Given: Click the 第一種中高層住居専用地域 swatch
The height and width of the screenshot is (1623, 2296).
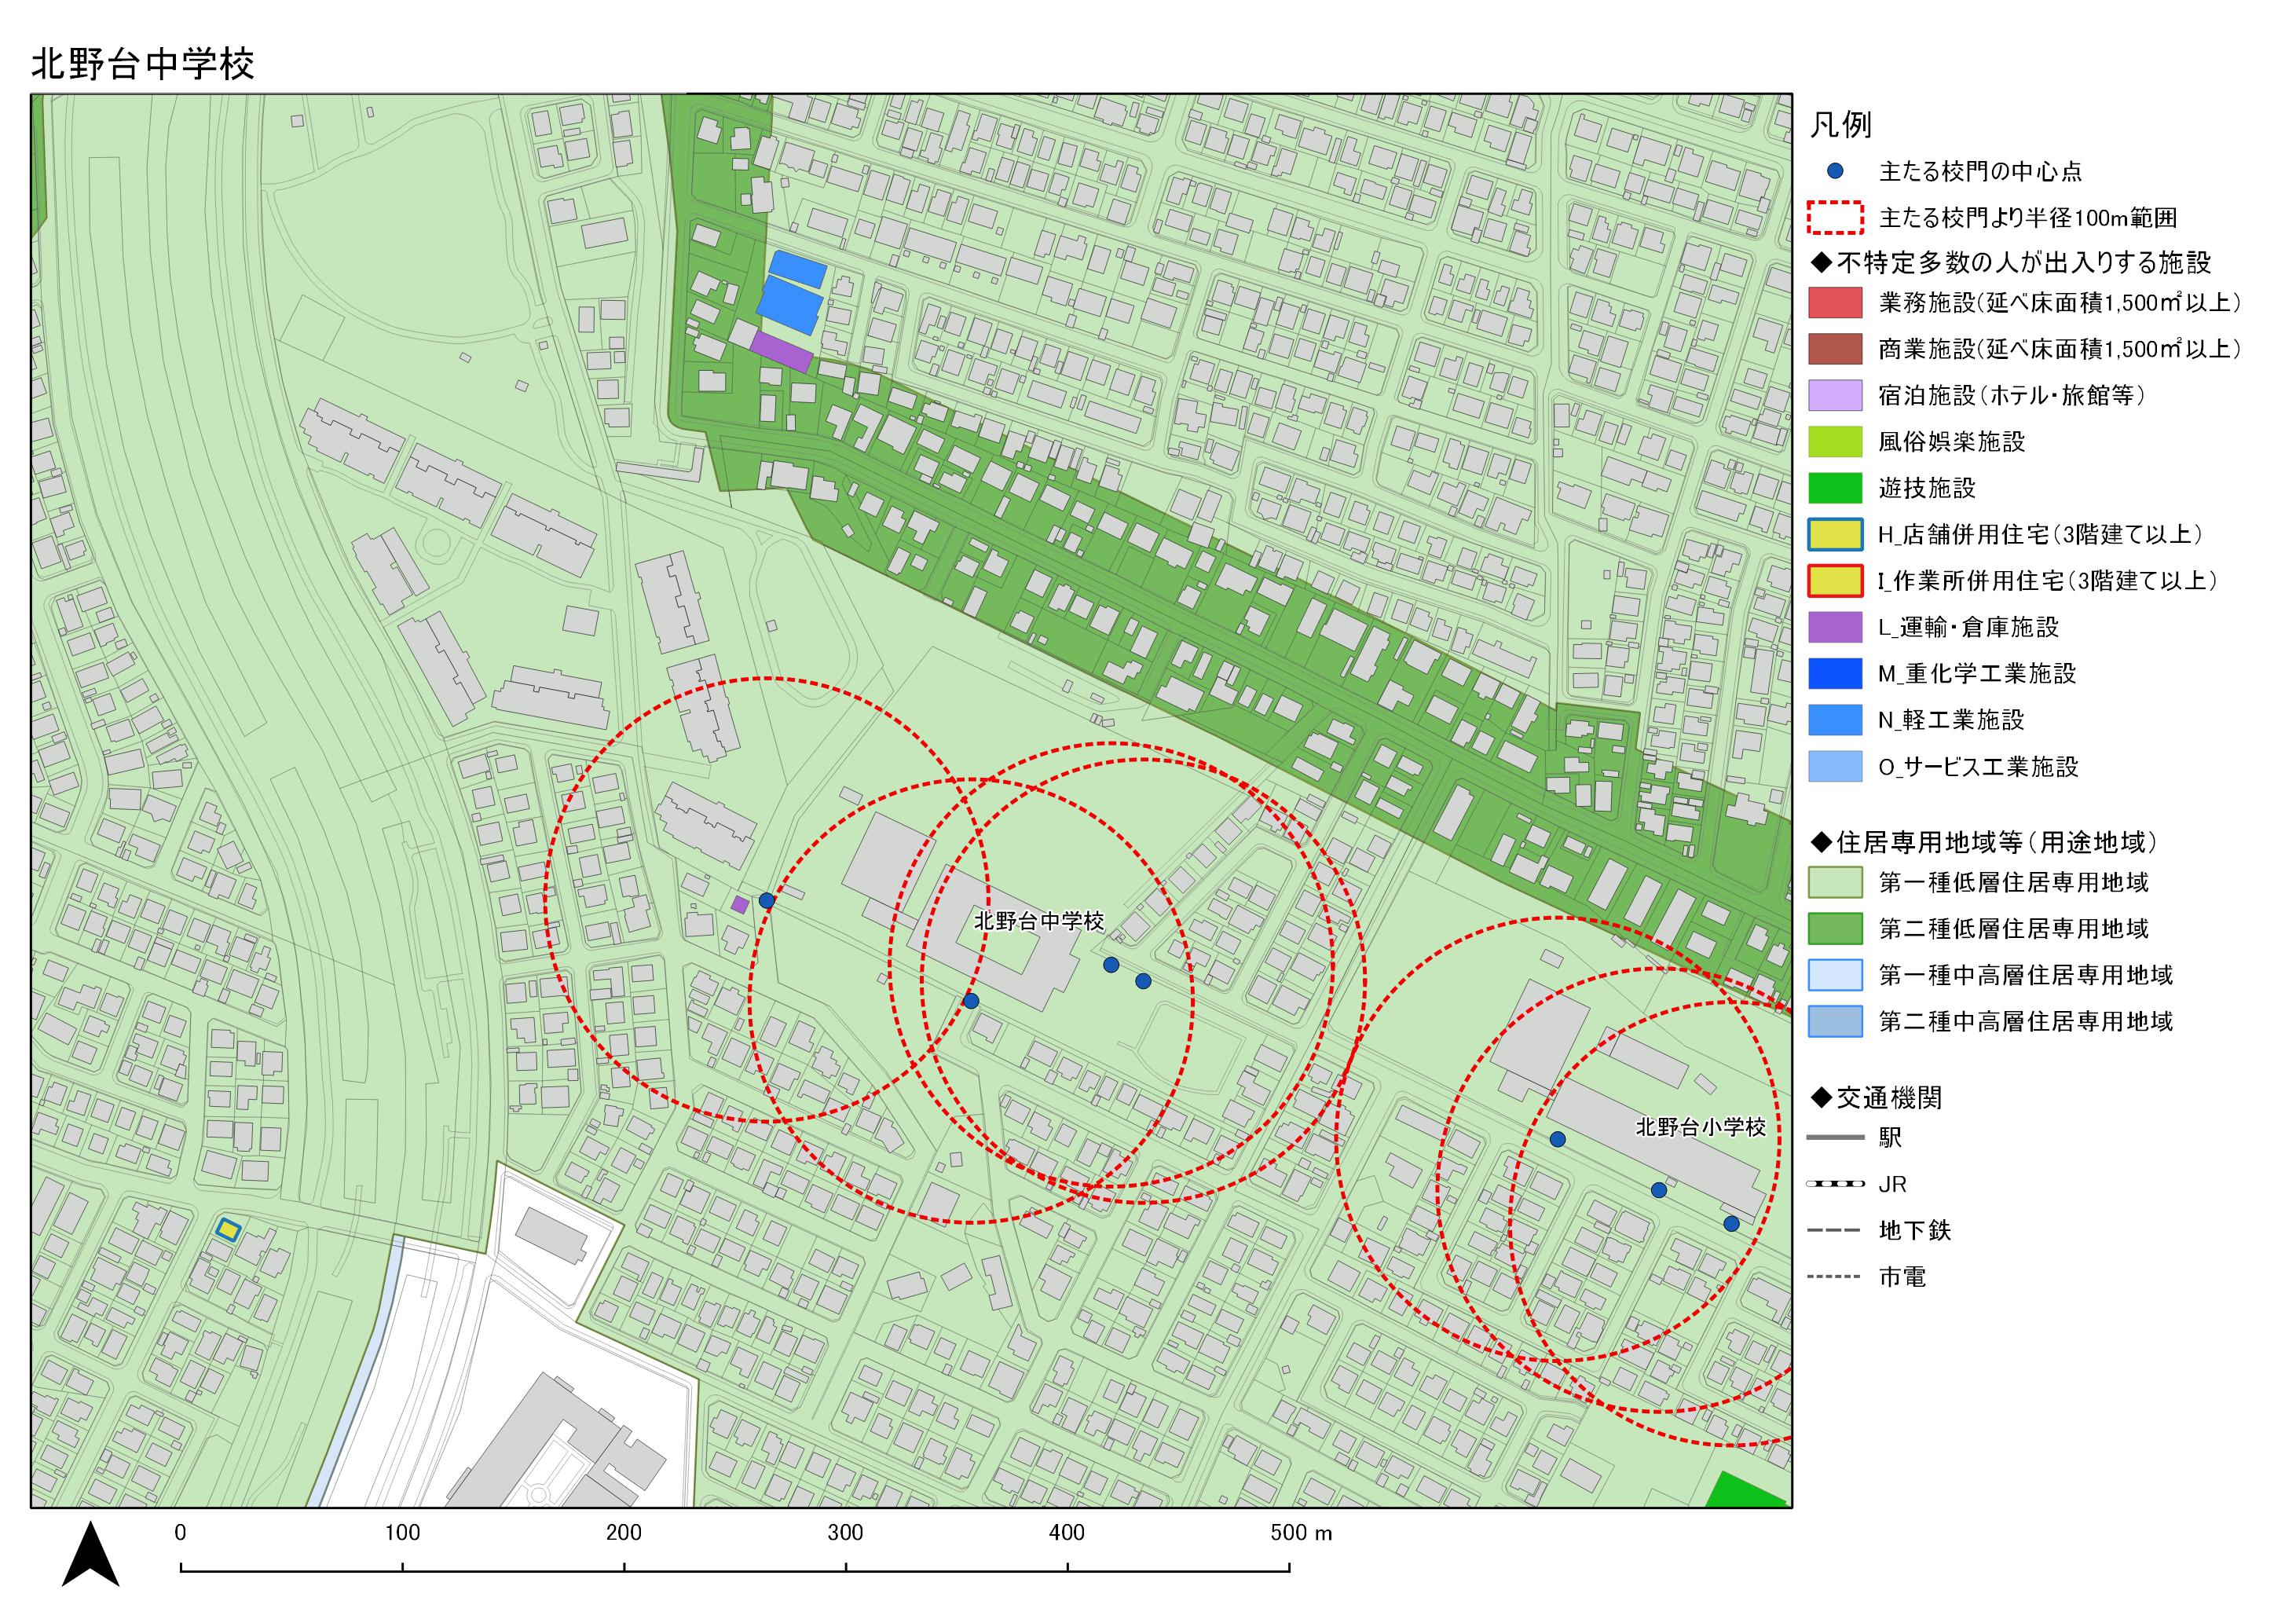Looking at the screenshot, I should pos(1835,975).
